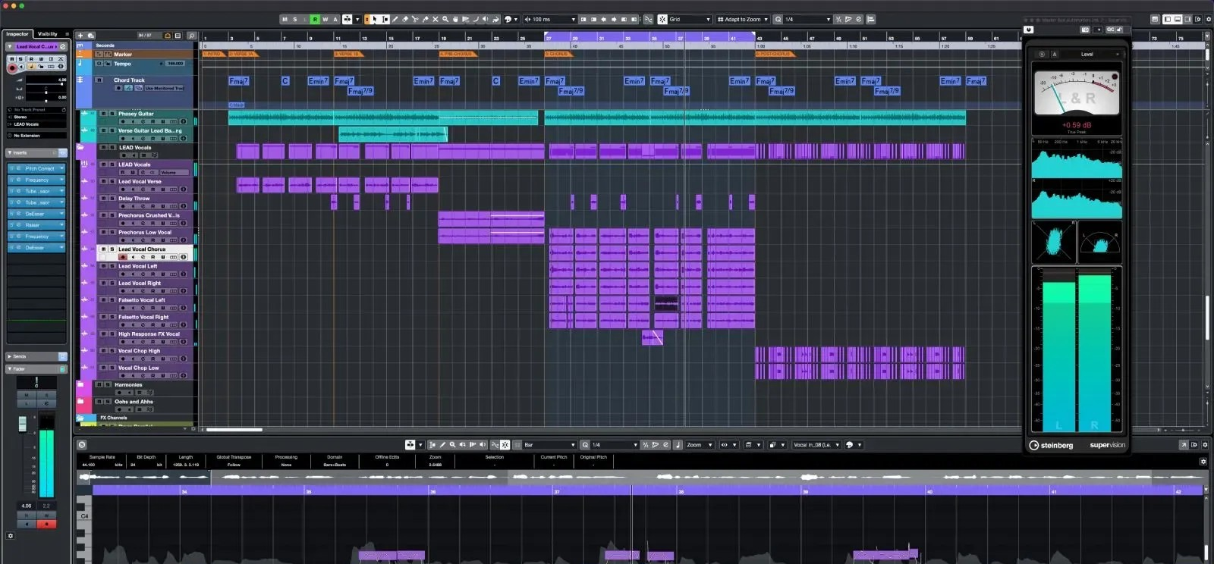Open Vocal In_08 clip selector dropdown
This screenshot has width=1214, height=564.
[x=816, y=445]
